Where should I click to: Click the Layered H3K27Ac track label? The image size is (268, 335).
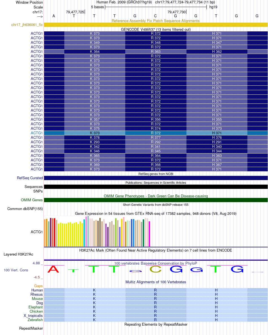pyautogui.click(x=18, y=254)
